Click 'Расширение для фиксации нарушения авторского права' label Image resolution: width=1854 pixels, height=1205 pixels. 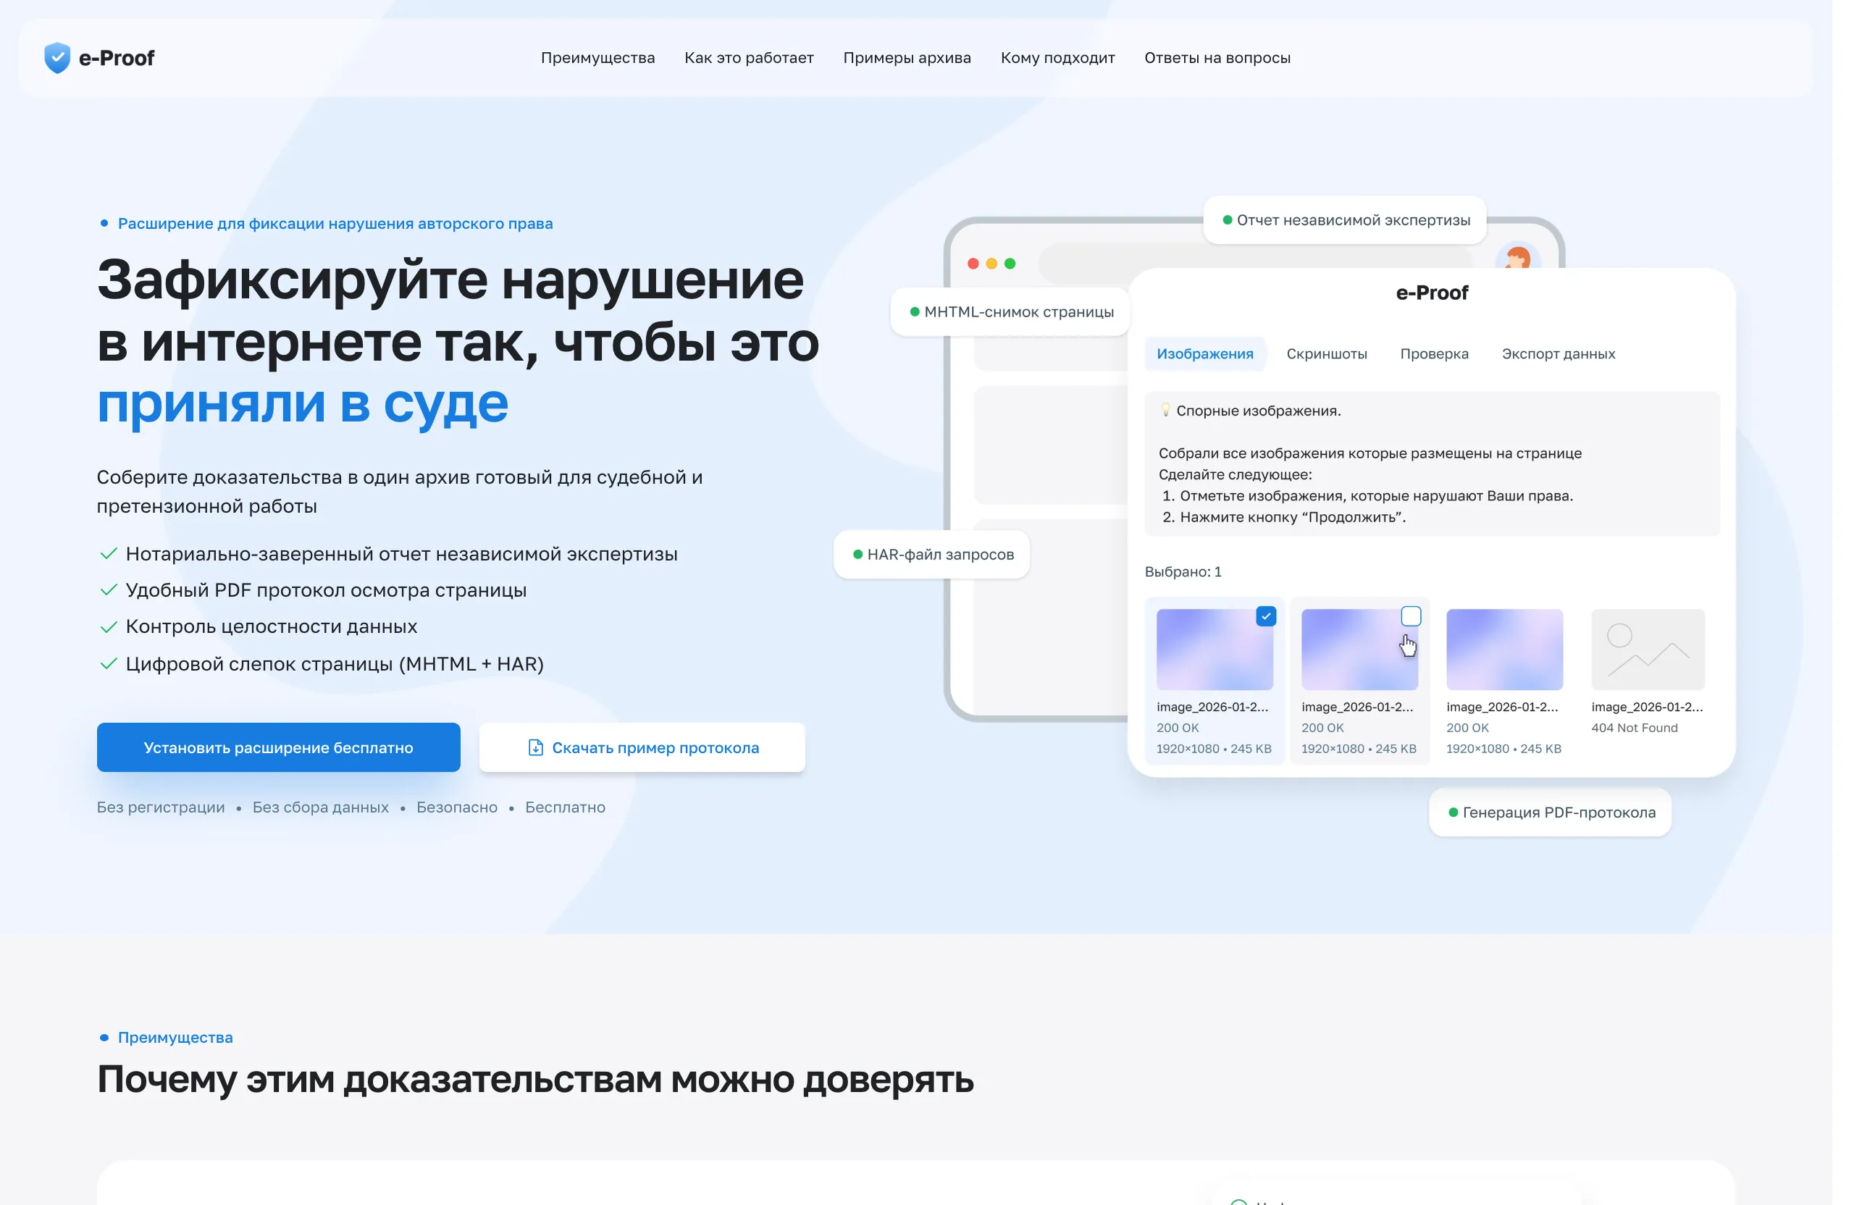(x=335, y=224)
